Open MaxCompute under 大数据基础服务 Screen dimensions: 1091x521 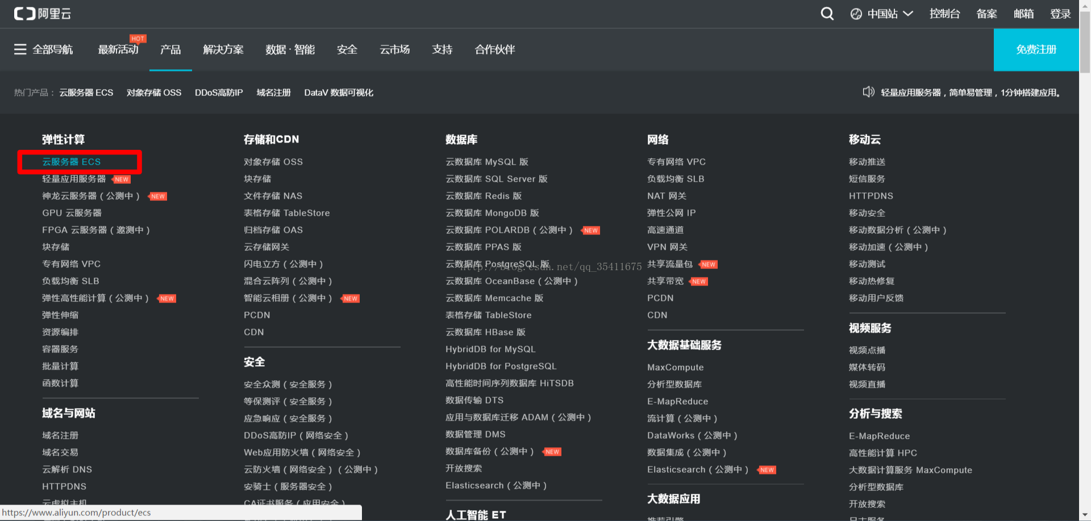click(x=675, y=367)
